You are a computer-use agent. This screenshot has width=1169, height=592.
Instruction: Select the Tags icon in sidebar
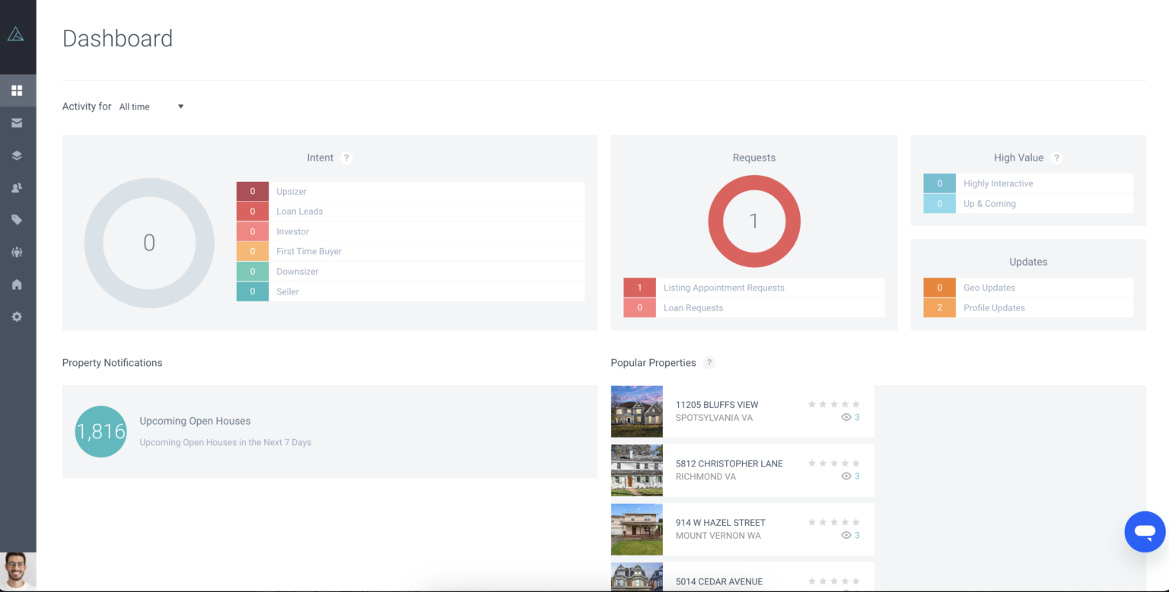tap(17, 220)
